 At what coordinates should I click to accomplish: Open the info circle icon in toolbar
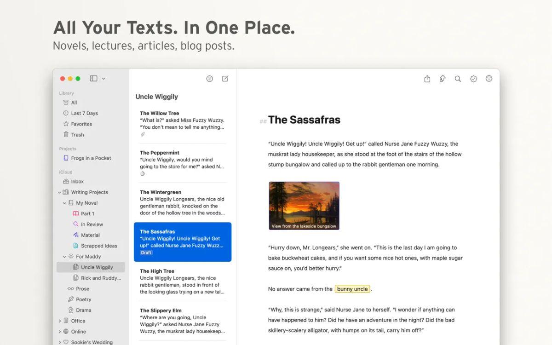click(x=489, y=79)
